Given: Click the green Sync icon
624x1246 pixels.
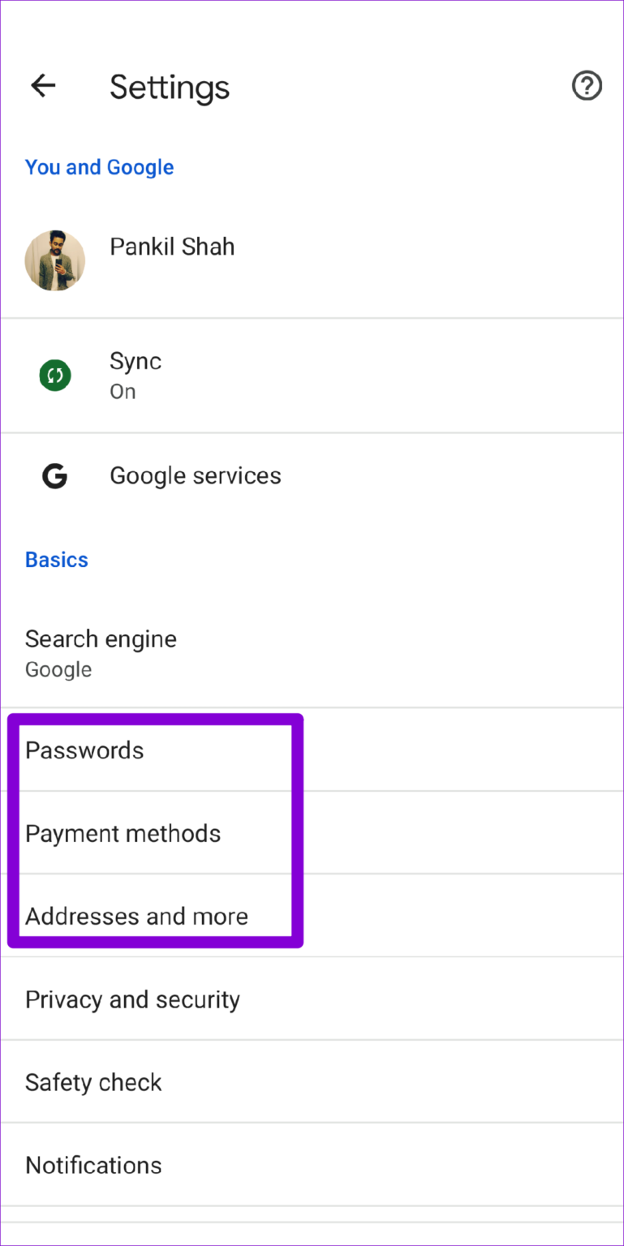Looking at the screenshot, I should [54, 375].
